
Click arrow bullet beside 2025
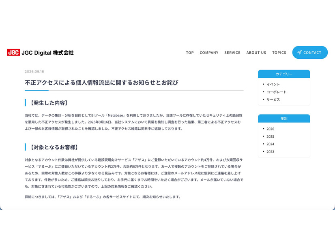(264, 136)
